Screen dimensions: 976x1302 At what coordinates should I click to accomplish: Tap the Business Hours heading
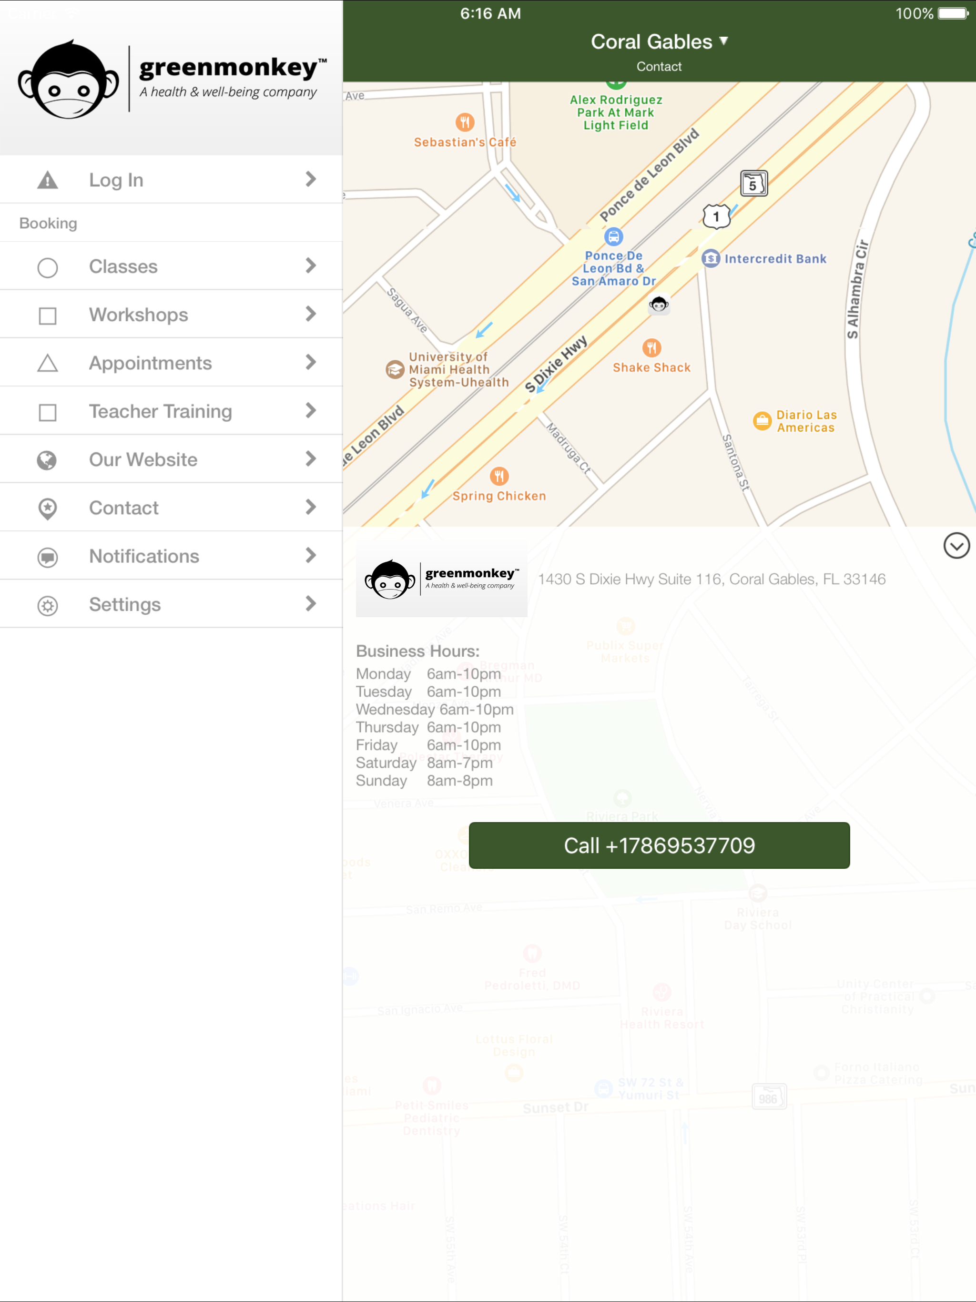tap(417, 651)
